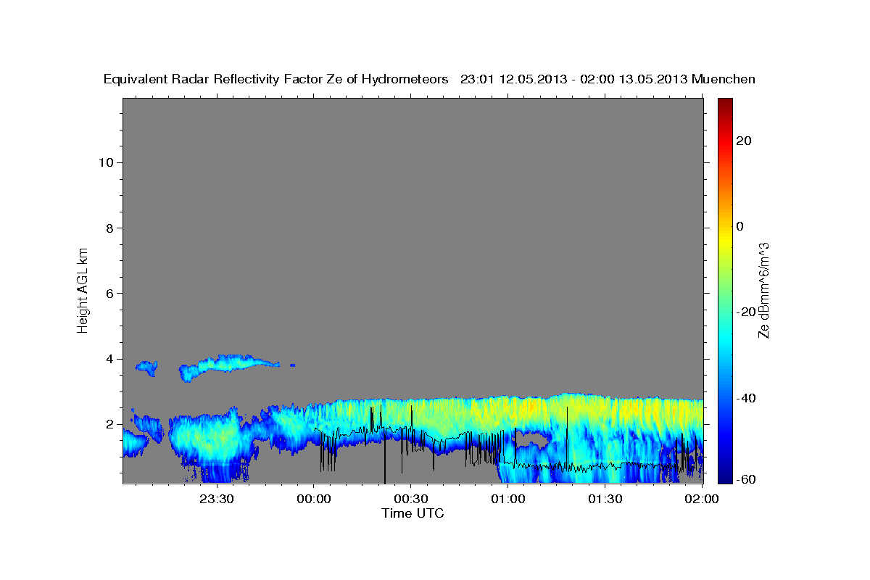The height and width of the screenshot is (580, 870).
Task: Click the '02:00' time tick label
Action: 702,499
